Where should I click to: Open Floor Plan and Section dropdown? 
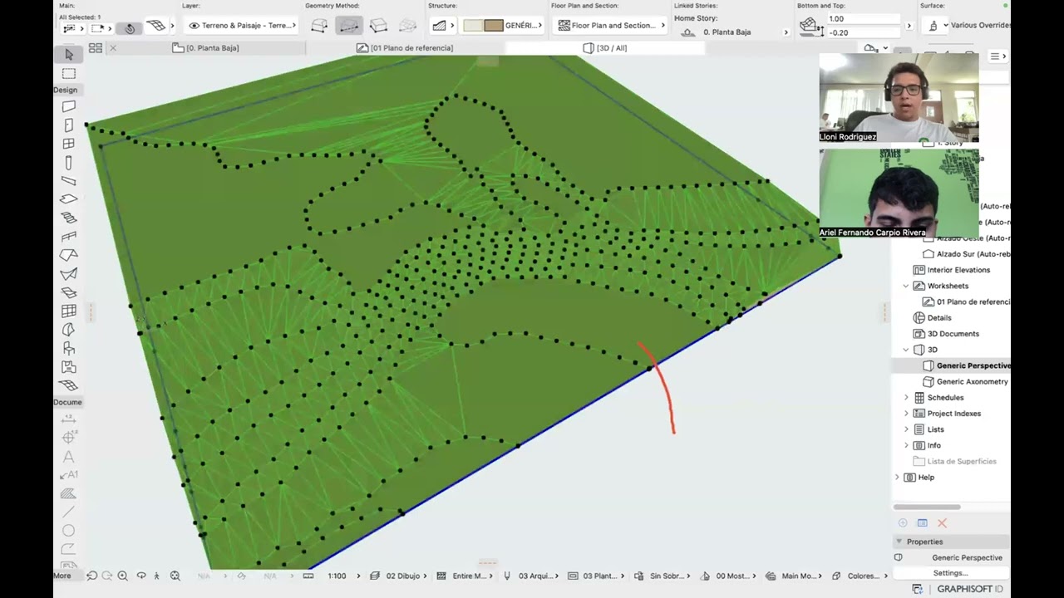point(612,26)
